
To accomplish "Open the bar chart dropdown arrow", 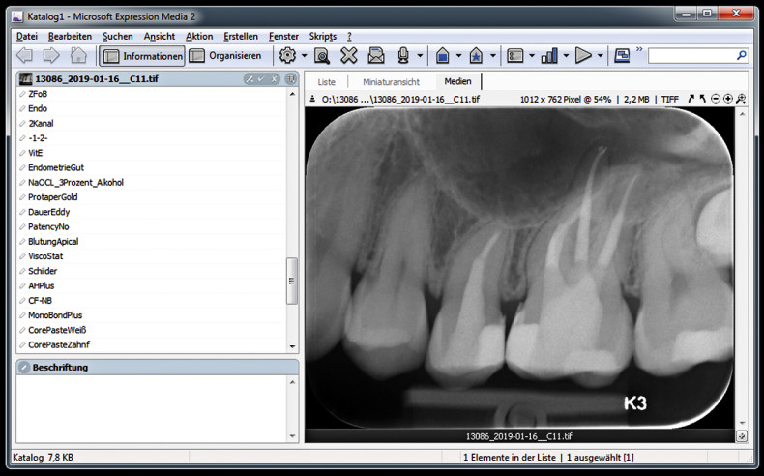I will (566, 56).
